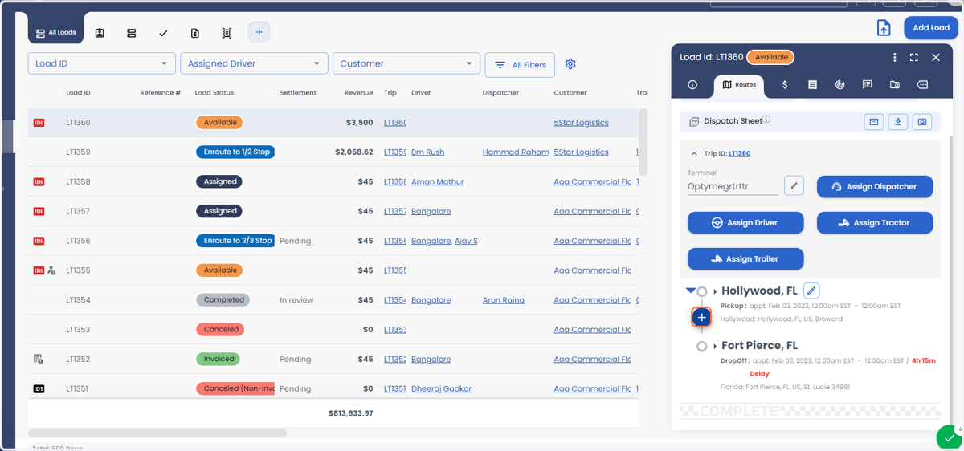964x451 pixels.
Task: Close the Load Id LT1360 panel
Action: coord(936,57)
